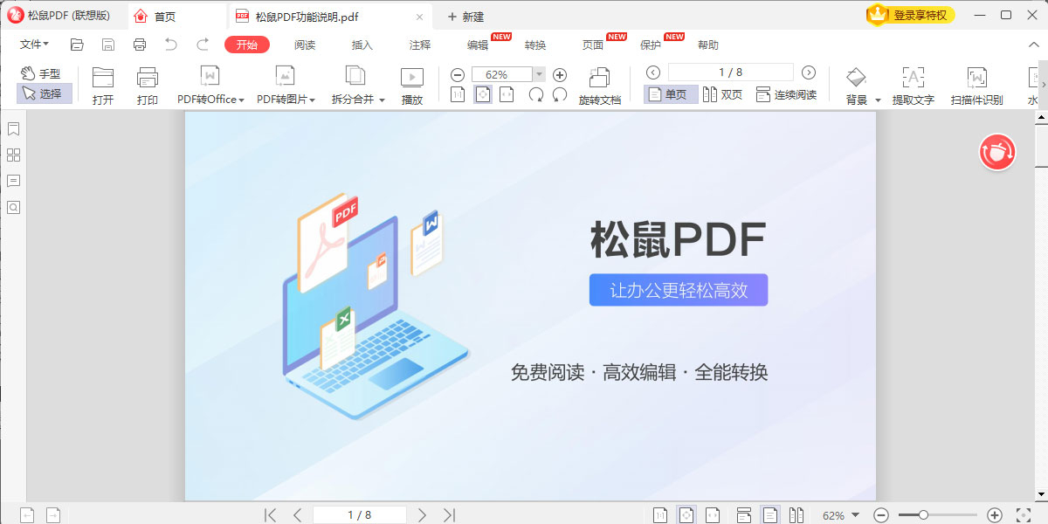Redo with the quick-access arrow

(203, 45)
